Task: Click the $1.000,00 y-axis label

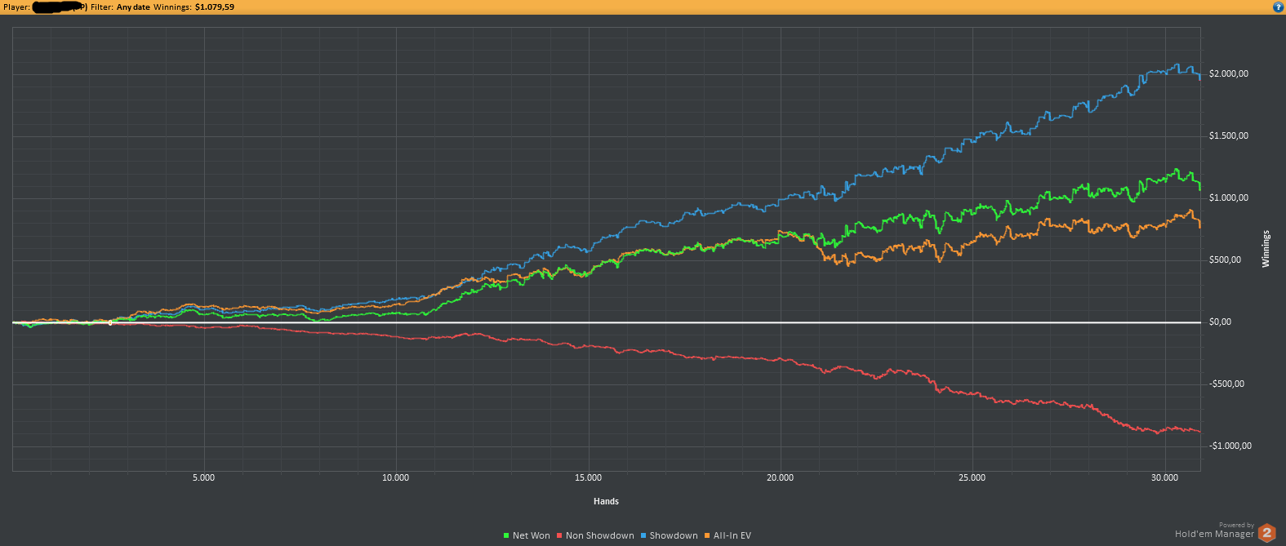Action: pyautogui.click(x=1229, y=198)
